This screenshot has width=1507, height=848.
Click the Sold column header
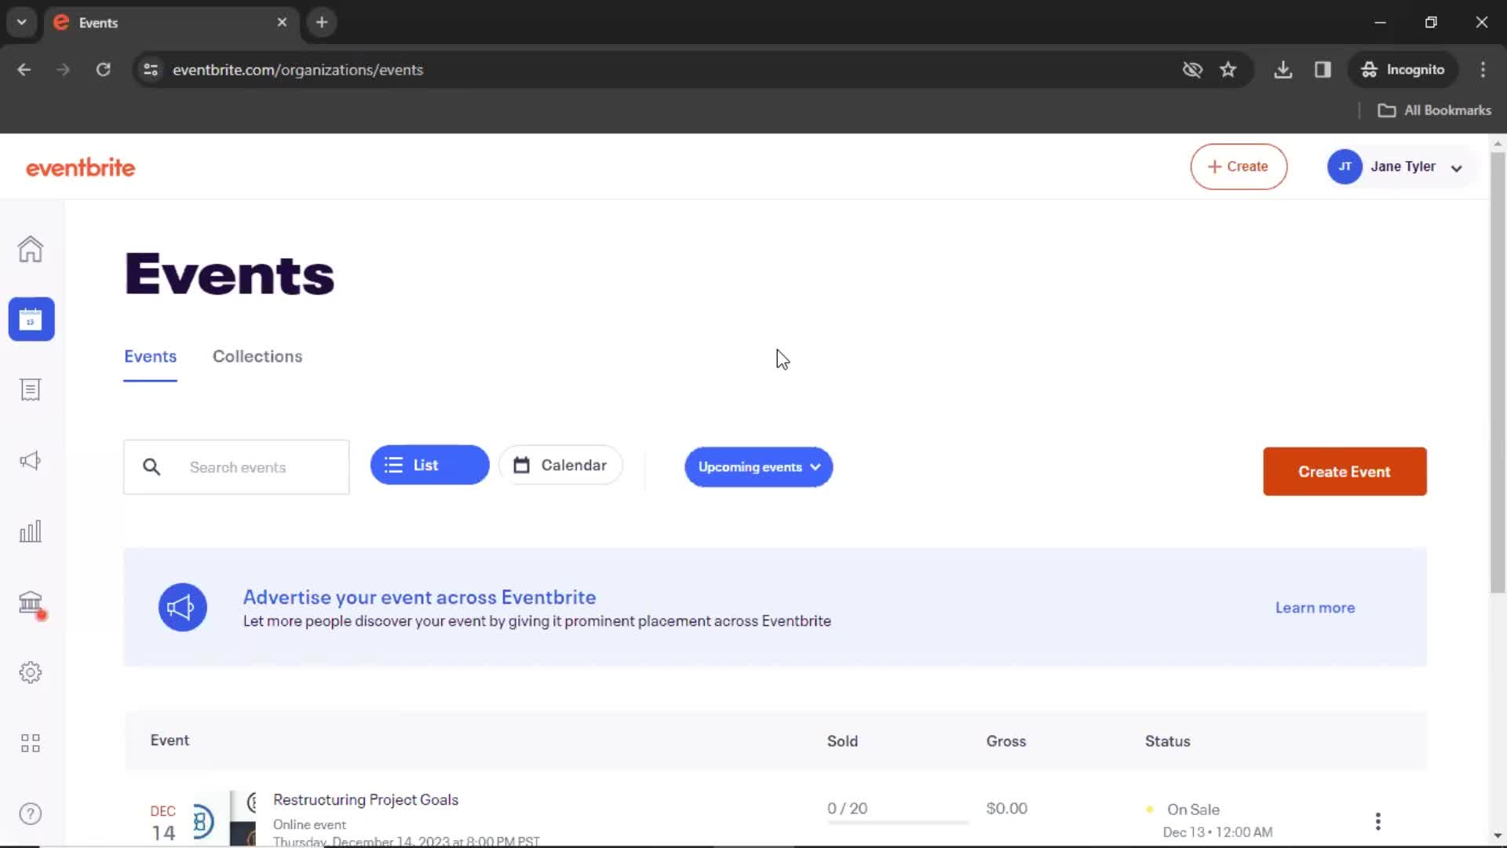pyautogui.click(x=842, y=741)
